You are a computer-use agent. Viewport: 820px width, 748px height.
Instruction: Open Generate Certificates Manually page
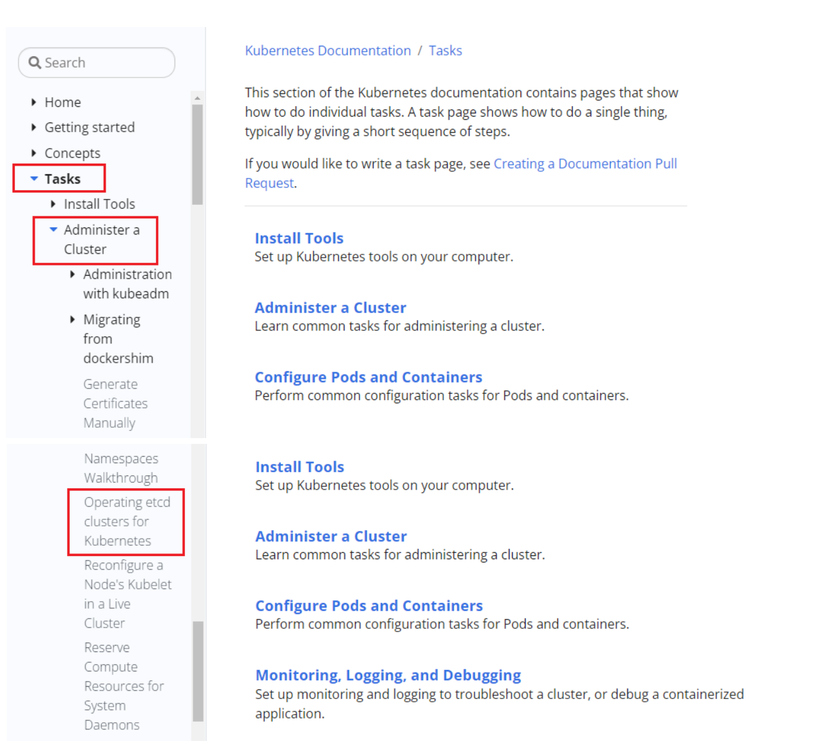(x=115, y=403)
